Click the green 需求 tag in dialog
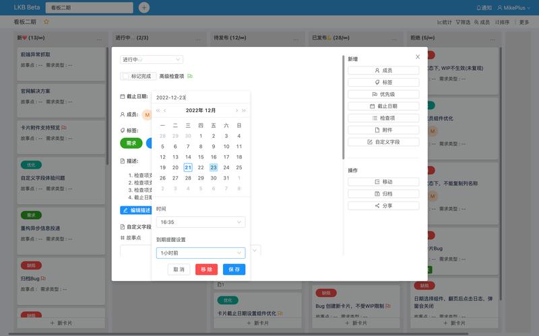Image resolution: width=539 pixels, height=336 pixels. point(131,143)
